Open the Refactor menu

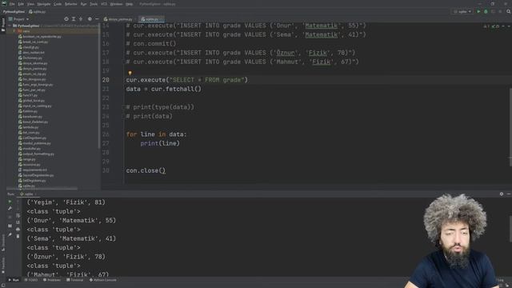coord(71,4)
